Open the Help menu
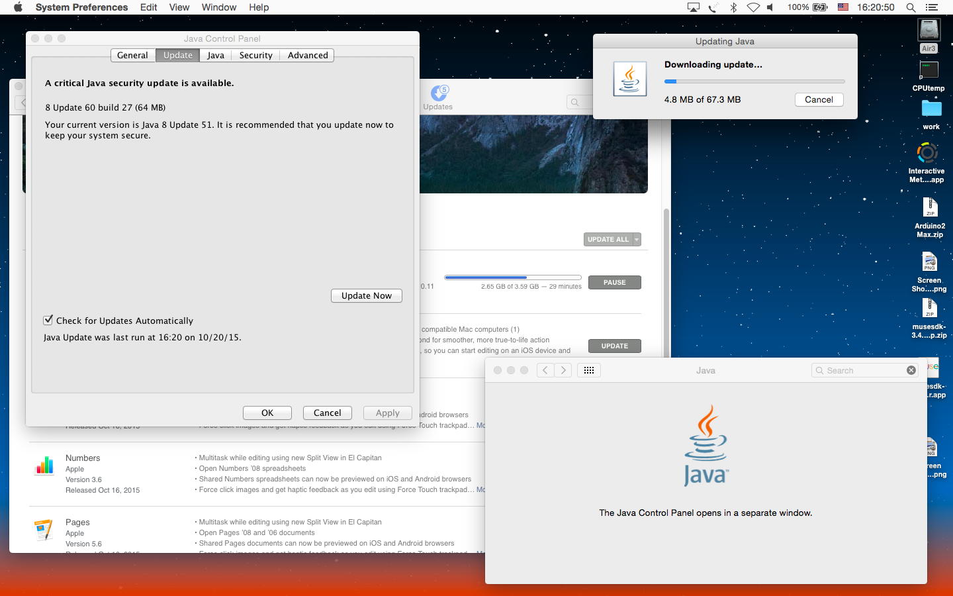953x596 pixels. [x=259, y=7]
